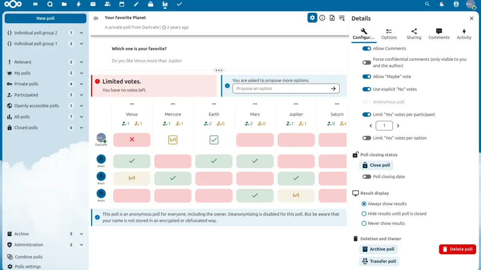Click the red Delete poll button
Viewport: 481px width, 270px height.
pyautogui.click(x=457, y=249)
